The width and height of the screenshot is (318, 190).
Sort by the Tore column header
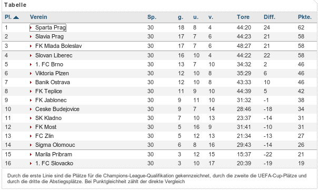click(243, 17)
